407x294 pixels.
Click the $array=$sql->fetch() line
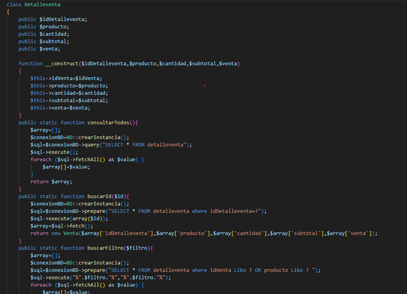tap(62, 226)
